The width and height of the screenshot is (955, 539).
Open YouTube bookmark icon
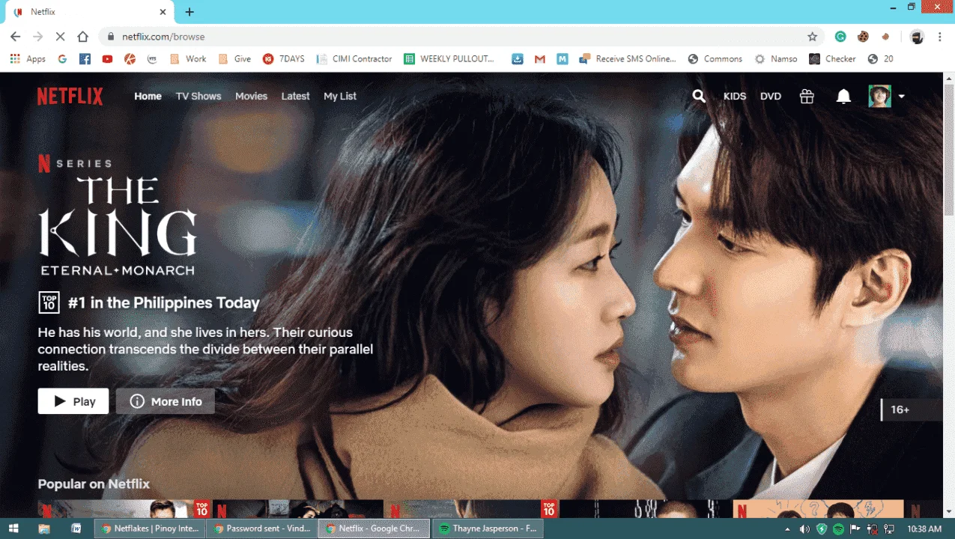(x=107, y=59)
